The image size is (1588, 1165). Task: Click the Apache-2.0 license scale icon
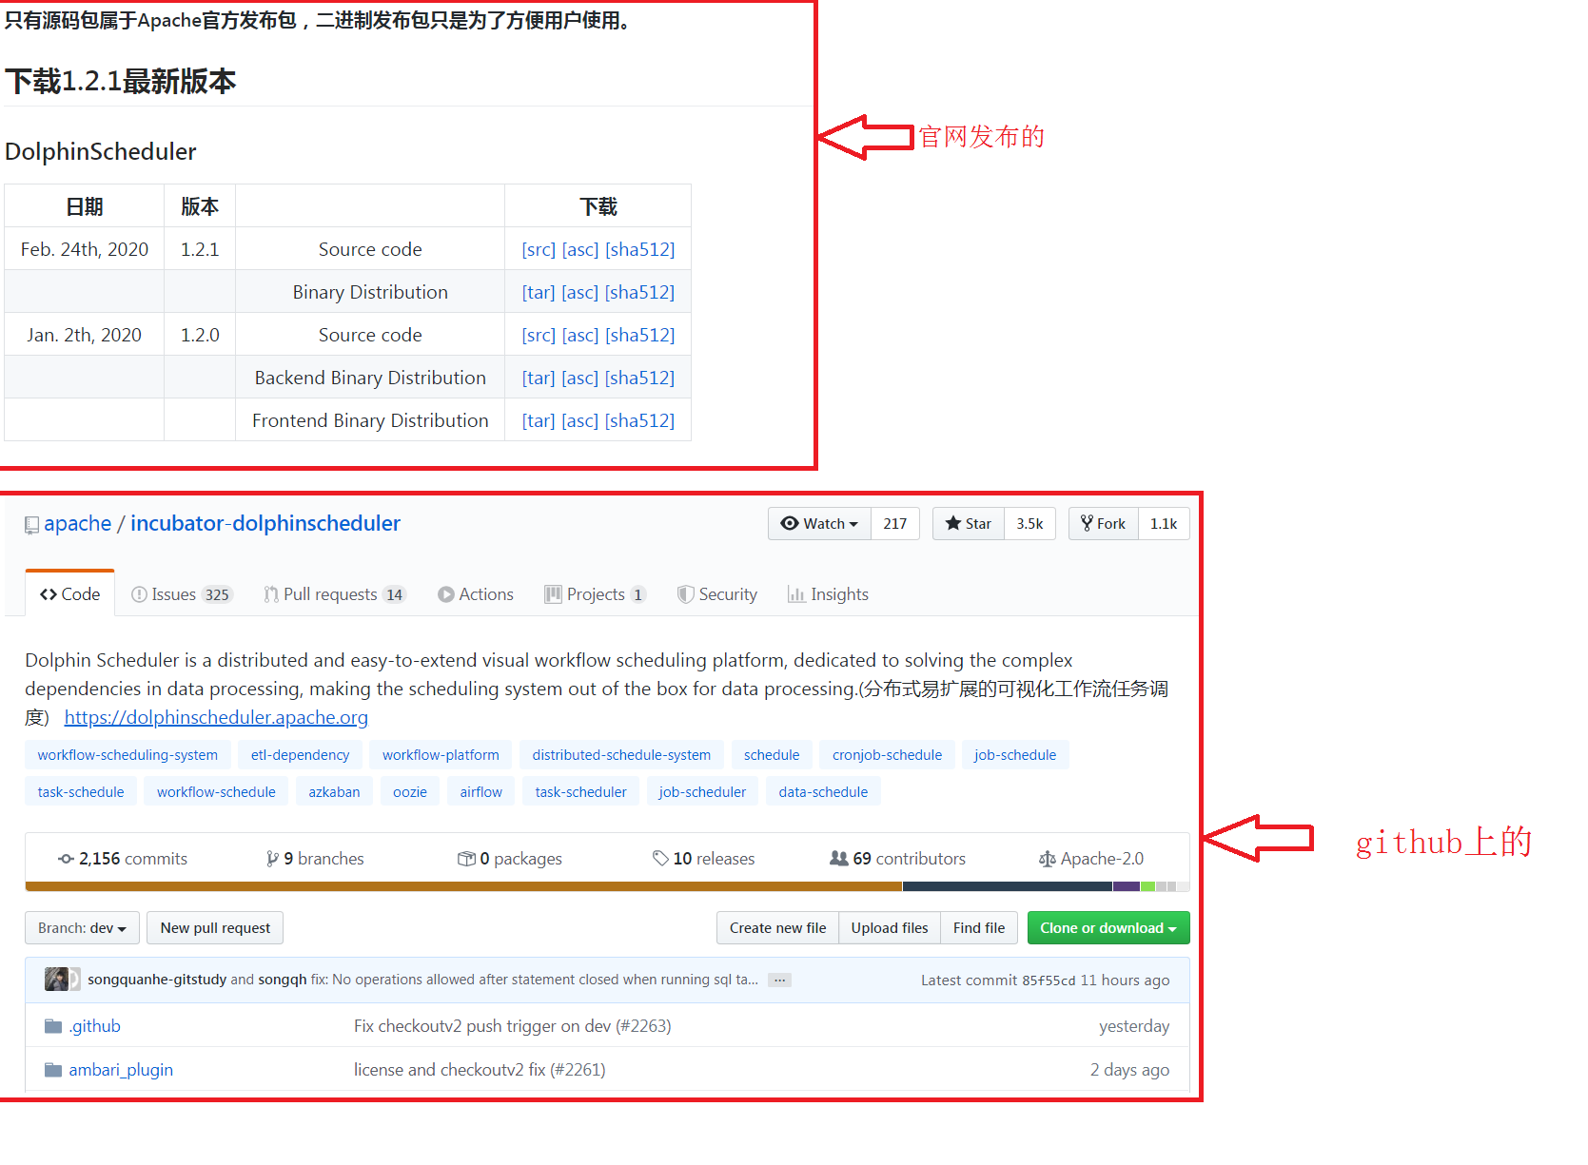coord(1047,859)
